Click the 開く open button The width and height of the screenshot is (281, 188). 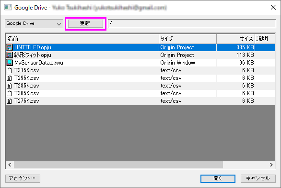click(218, 178)
